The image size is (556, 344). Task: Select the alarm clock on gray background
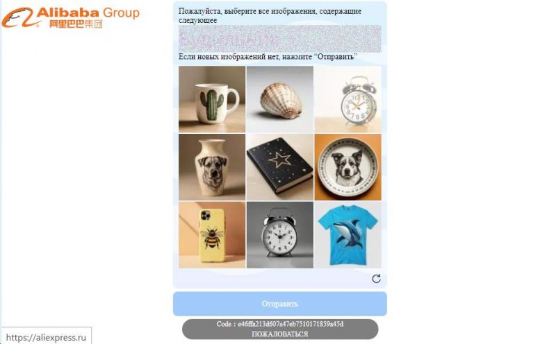[x=280, y=235]
